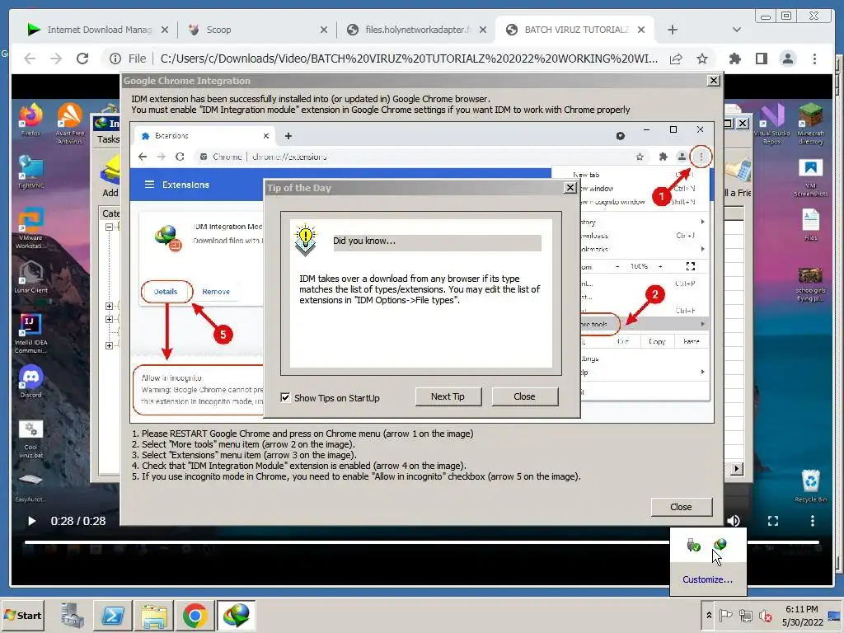This screenshot has width=844, height=633.
Task: Go back in Chrome navigation
Action: tap(30, 59)
